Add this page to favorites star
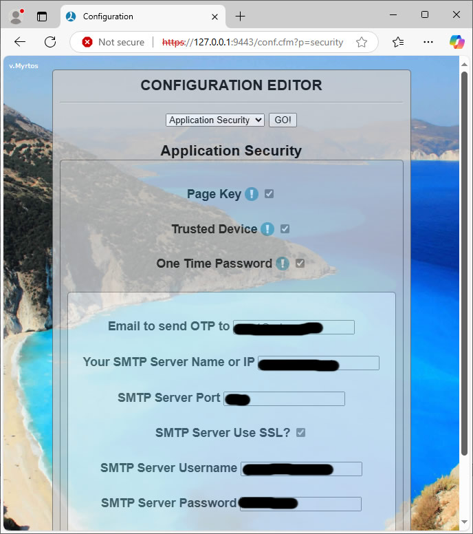 pyautogui.click(x=362, y=42)
